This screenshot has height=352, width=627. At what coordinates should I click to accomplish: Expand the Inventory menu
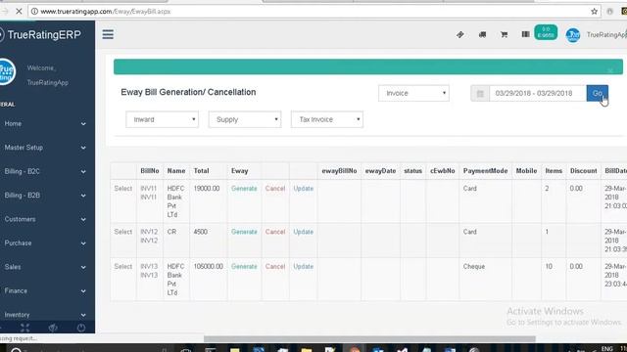45,315
